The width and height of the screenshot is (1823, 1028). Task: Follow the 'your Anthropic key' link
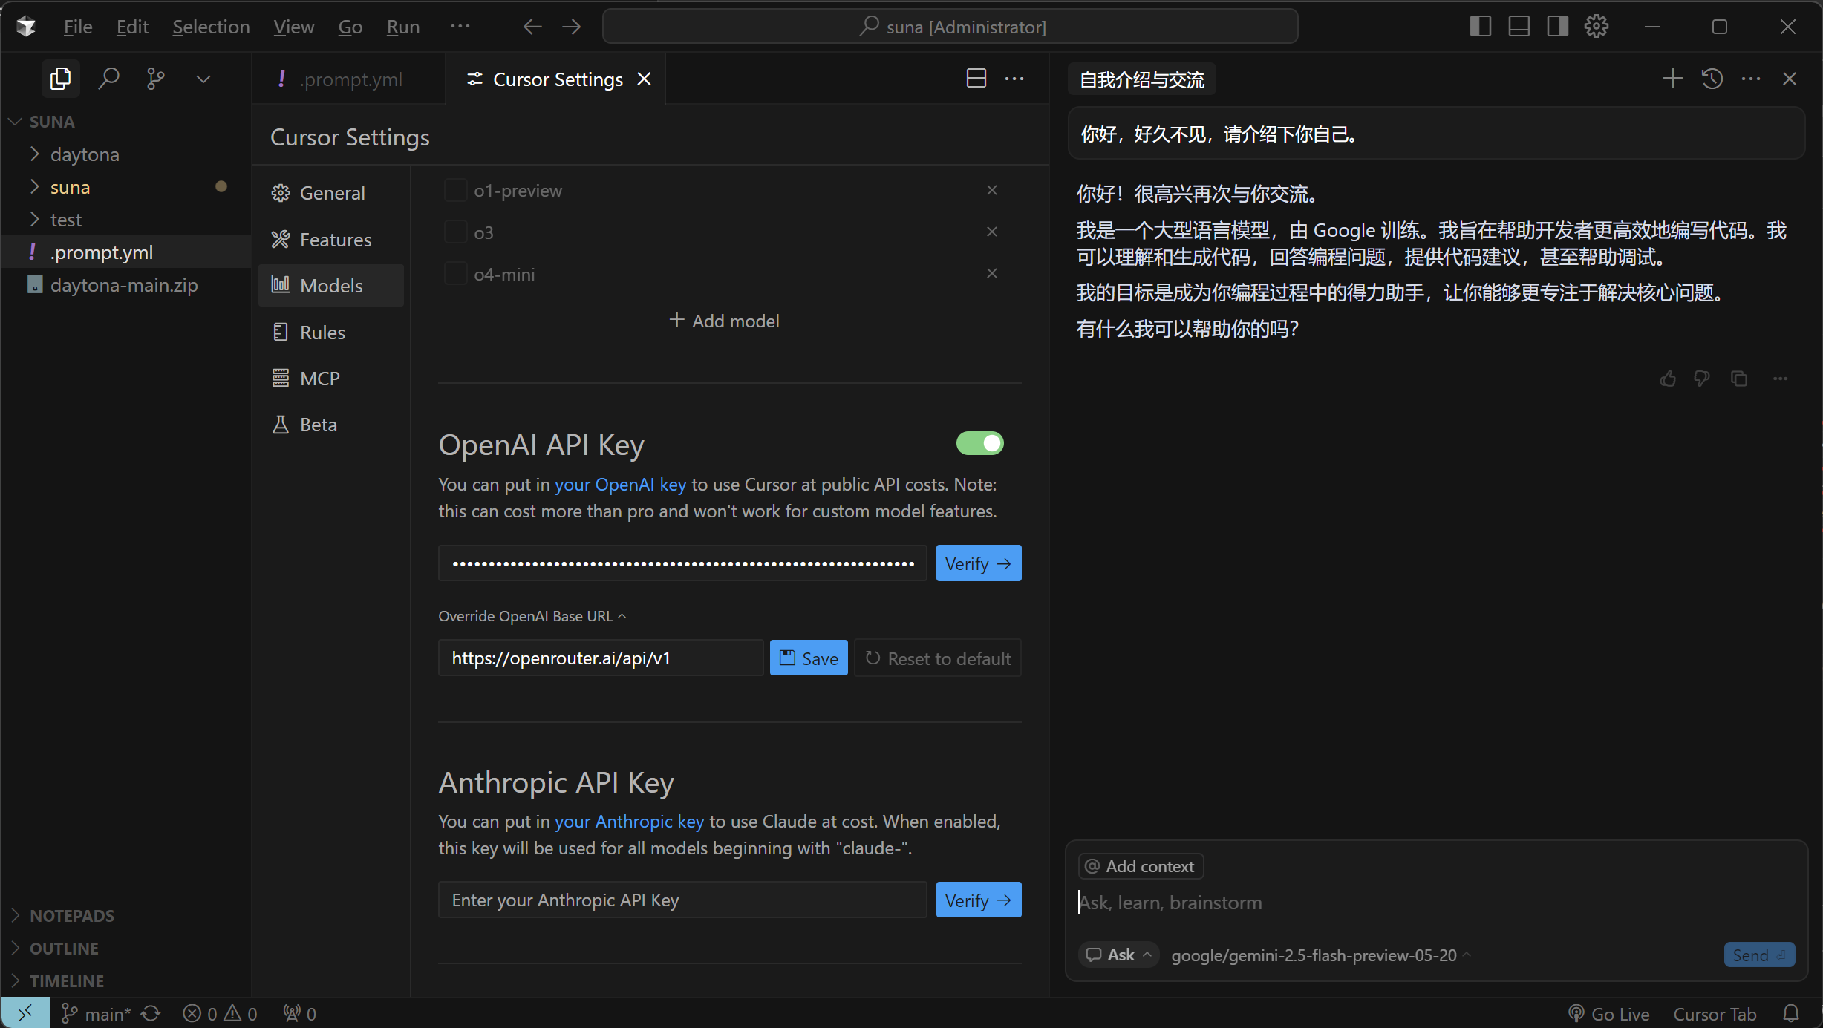pyautogui.click(x=629, y=822)
